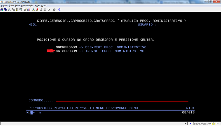Click INC/ALT PROC. ADMINISTRATIVO description
The height and width of the screenshot is (131, 221).
coord(115,51)
